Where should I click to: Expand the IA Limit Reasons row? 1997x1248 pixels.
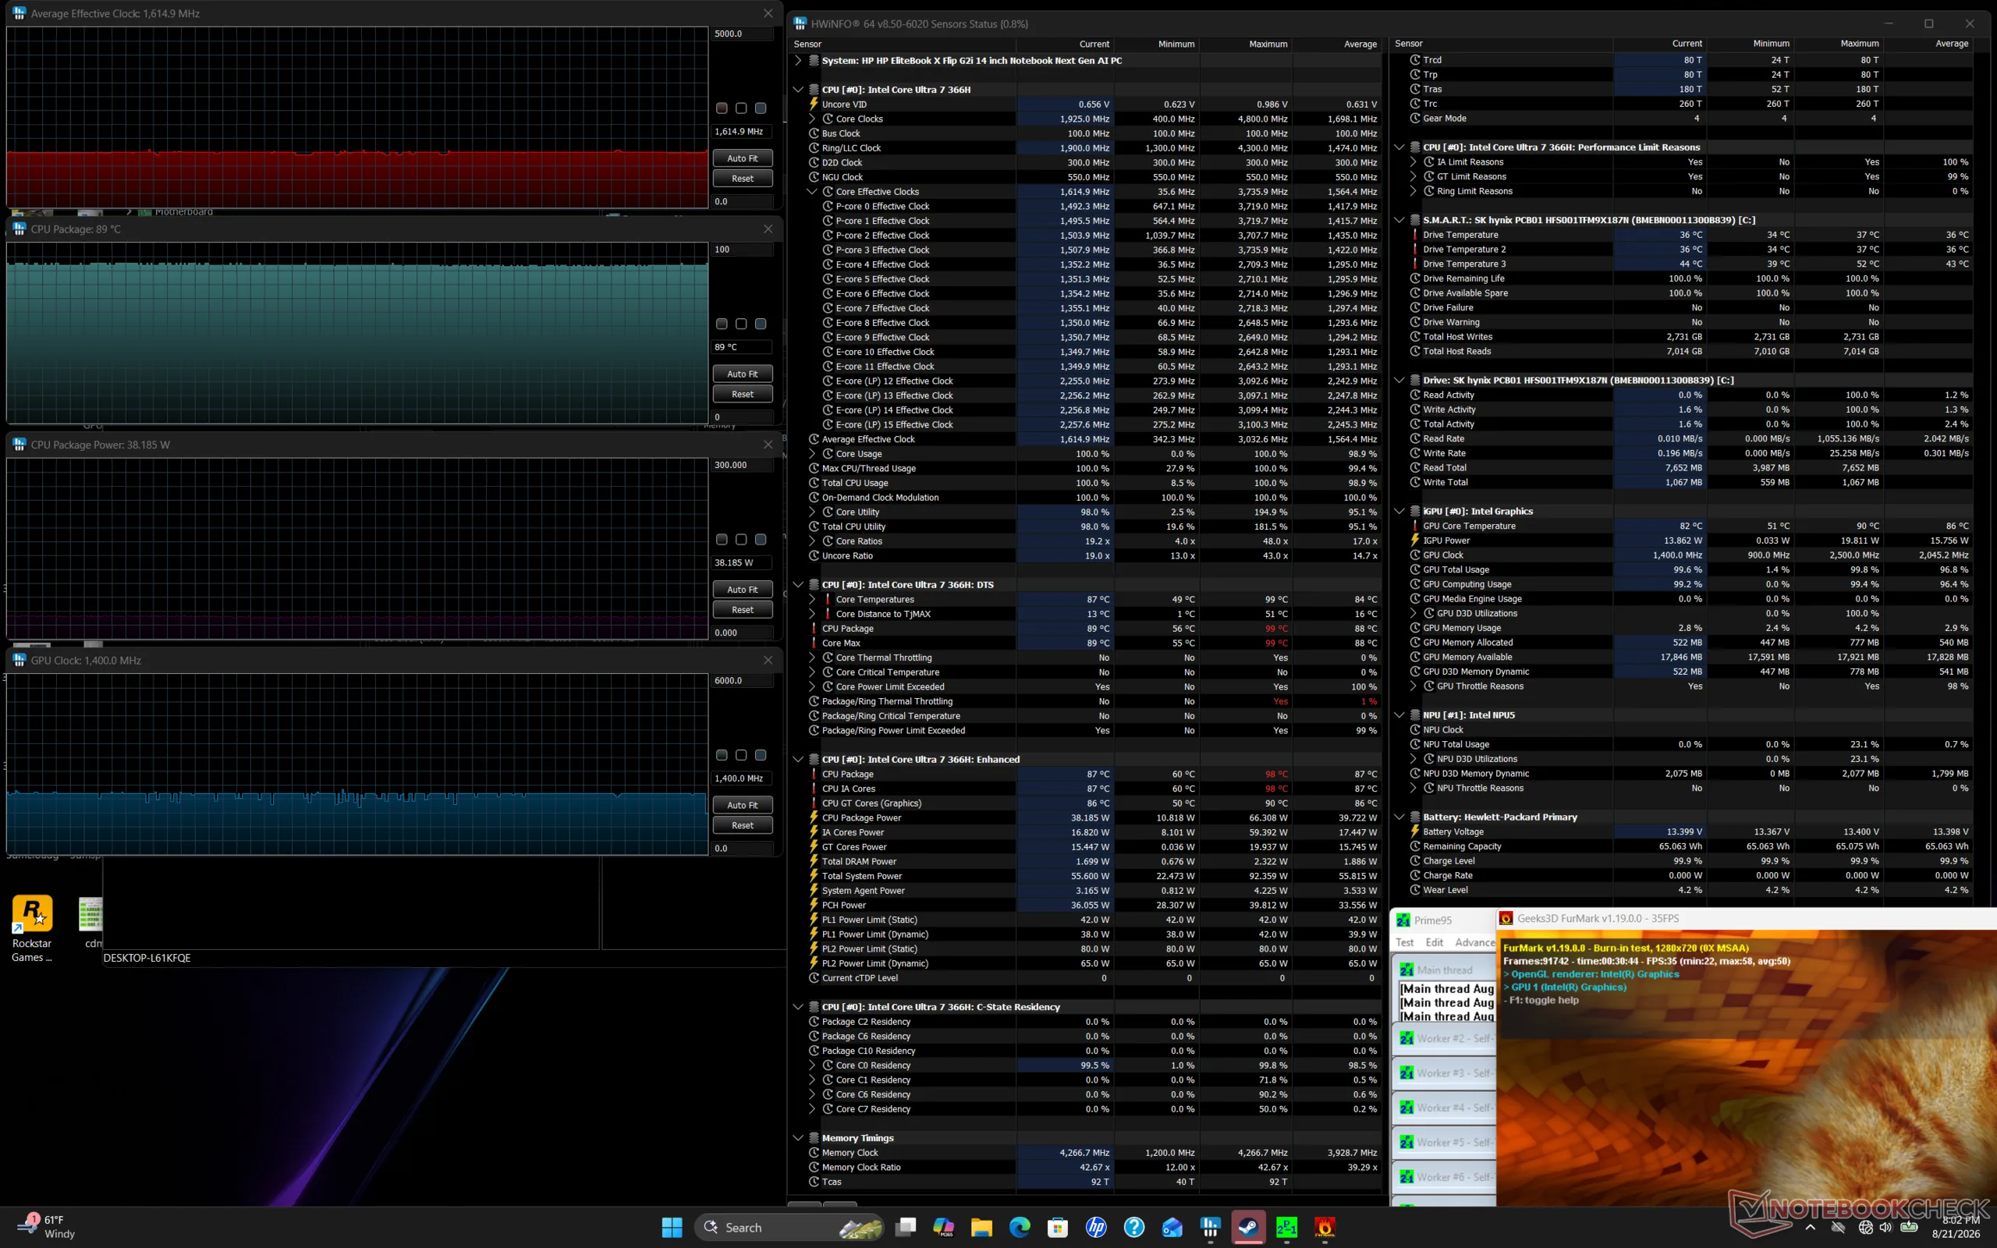click(1414, 162)
